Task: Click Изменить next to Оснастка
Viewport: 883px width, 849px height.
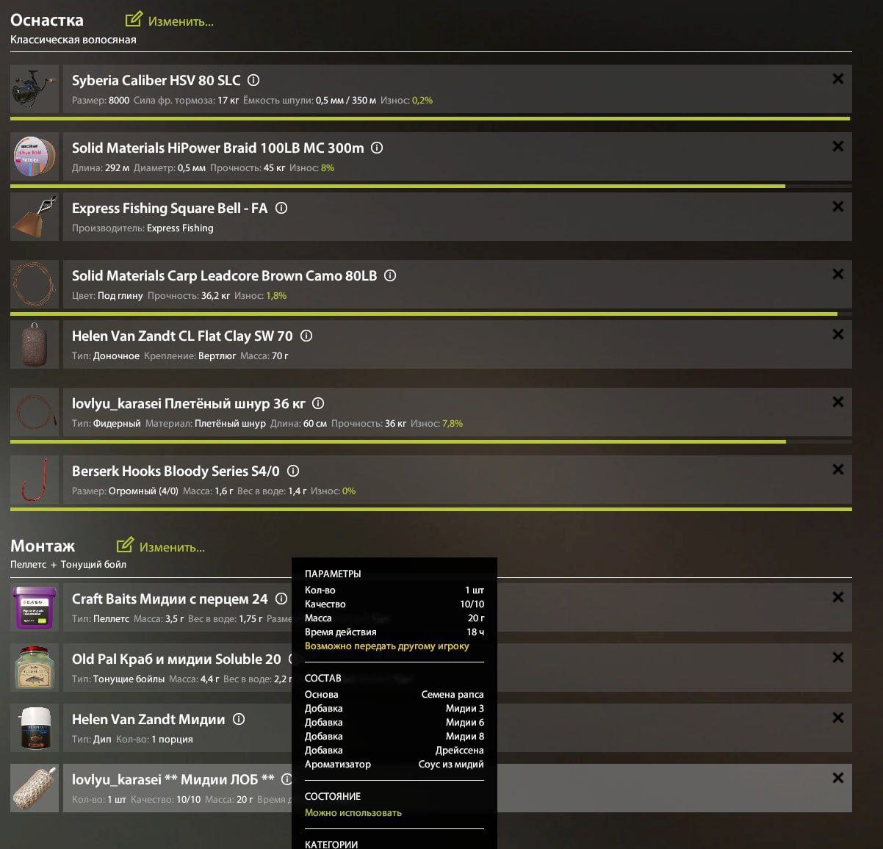Action: pyautogui.click(x=181, y=21)
